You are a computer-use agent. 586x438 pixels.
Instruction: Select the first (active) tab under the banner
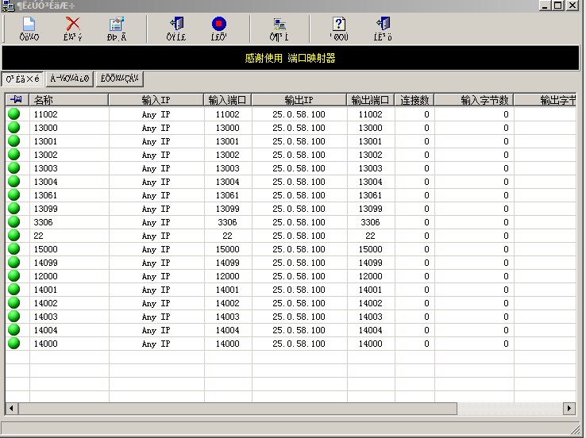(x=22, y=79)
